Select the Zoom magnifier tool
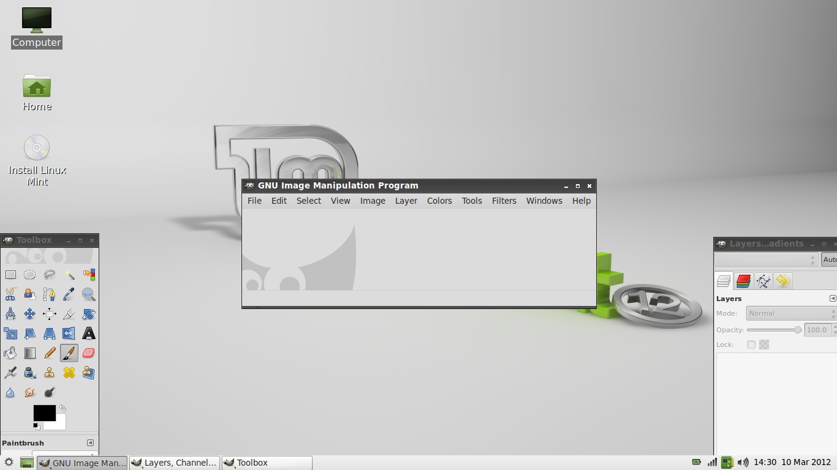This screenshot has width=837, height=470. (89, 294)
